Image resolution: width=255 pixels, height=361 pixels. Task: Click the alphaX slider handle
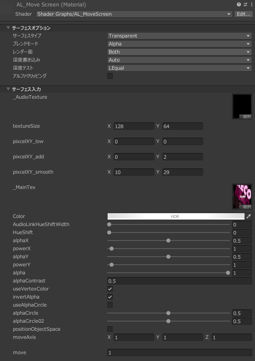coord(168,241)
